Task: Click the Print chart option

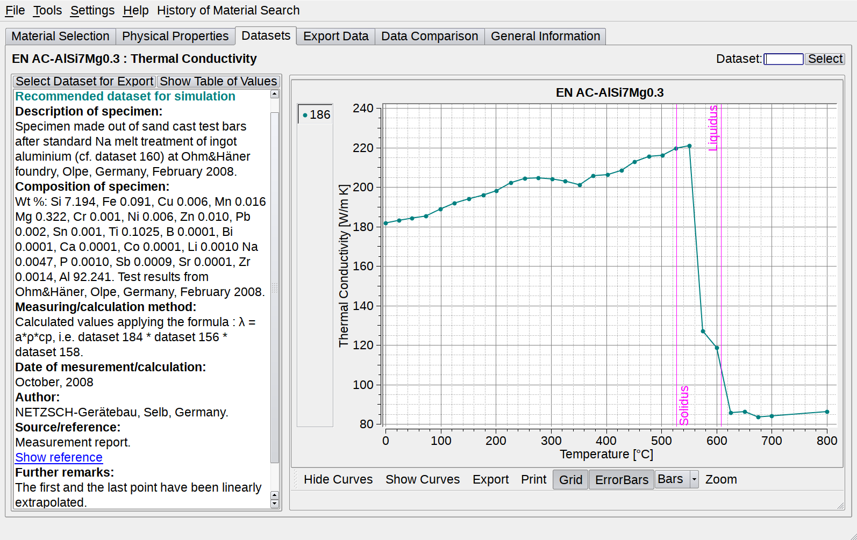Action: click(533, 479)
